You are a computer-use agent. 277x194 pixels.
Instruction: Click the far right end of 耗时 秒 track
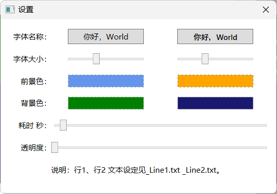(265, 126)
